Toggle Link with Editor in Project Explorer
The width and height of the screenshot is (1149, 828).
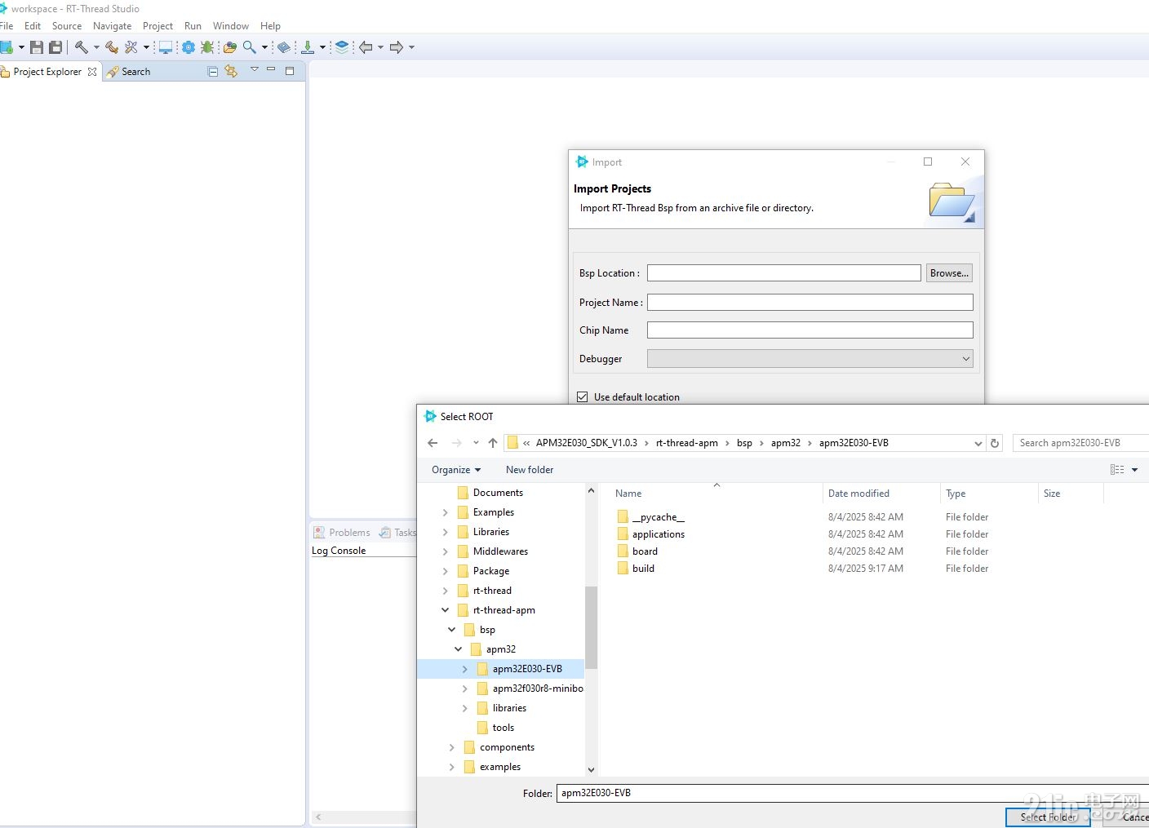[x=232, y=71]
